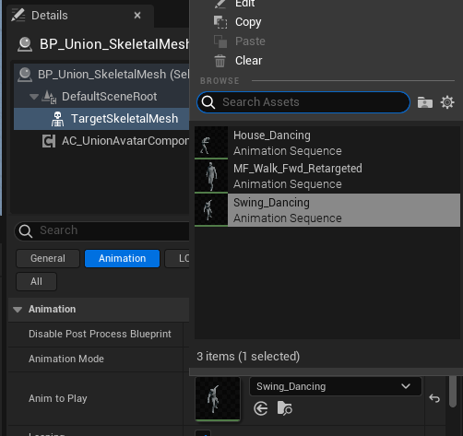Click Browse to asset in Content Browser icon
The height and width of the screenshot is (436, 463).
285,408
